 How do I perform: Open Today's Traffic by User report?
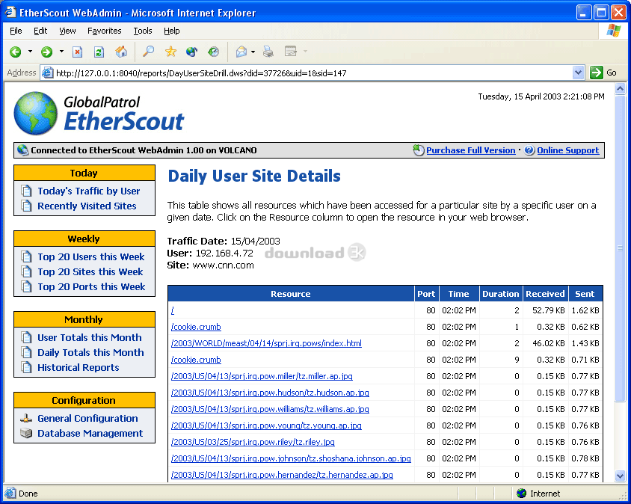point(89,191)
